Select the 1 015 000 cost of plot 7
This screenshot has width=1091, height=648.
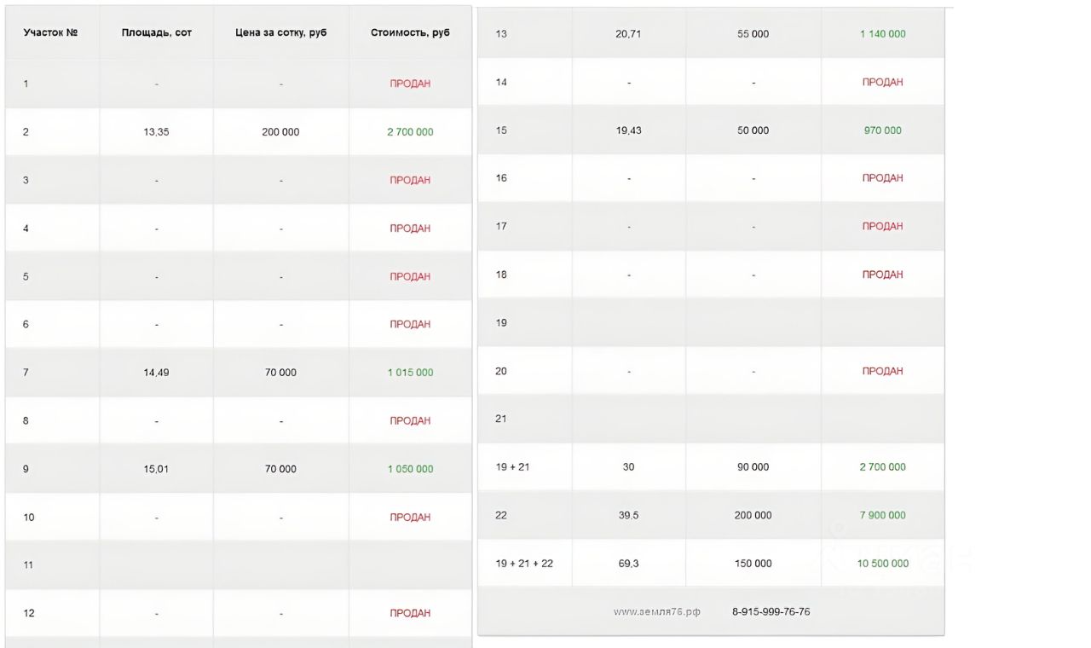tap(410, 373)
